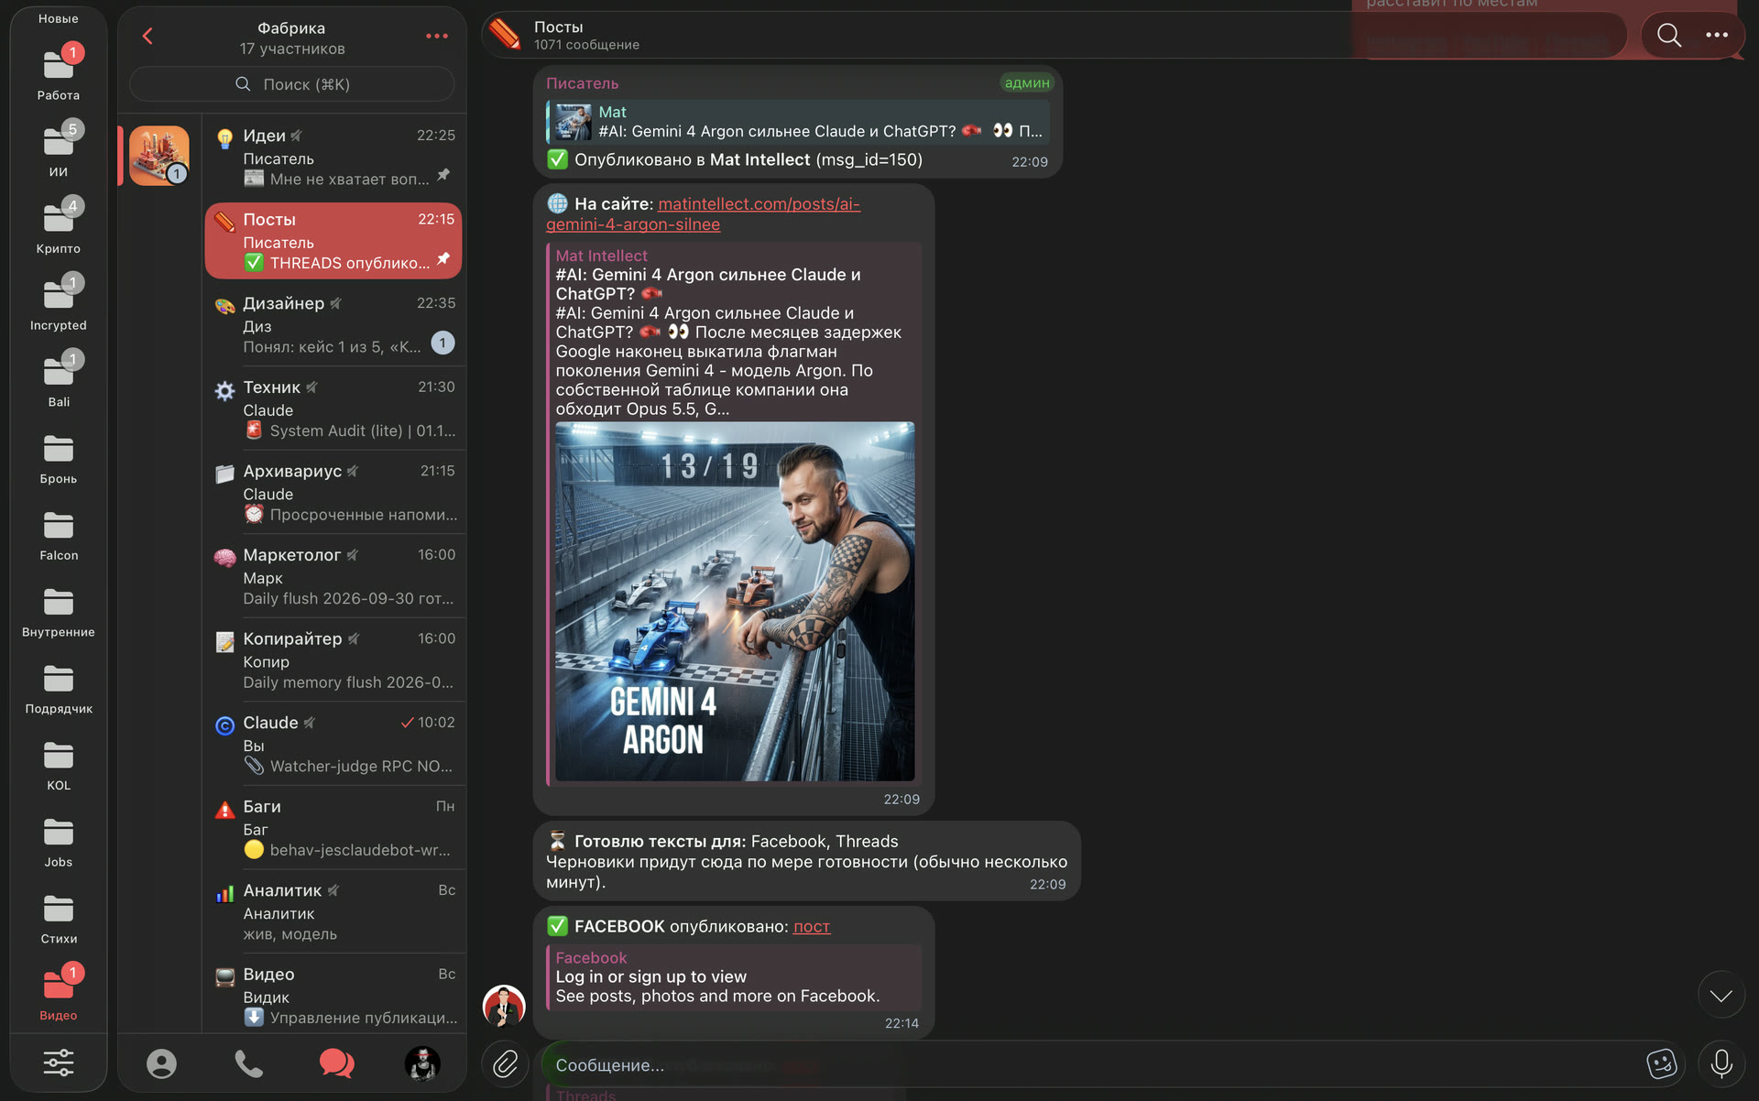
Task: Open the Внутренние folder
Action: [x=59, y=611]
